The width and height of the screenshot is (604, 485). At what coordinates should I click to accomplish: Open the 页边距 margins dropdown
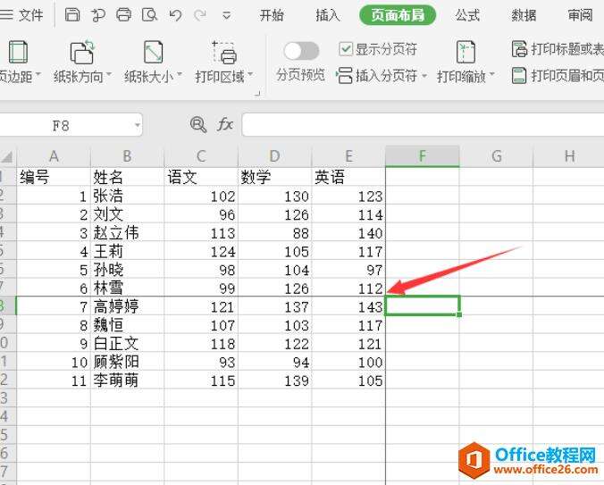pos(19,62)
